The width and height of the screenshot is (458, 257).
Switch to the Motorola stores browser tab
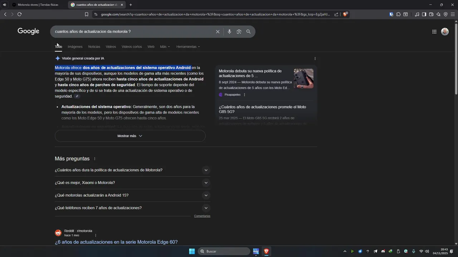click(38, 5)
